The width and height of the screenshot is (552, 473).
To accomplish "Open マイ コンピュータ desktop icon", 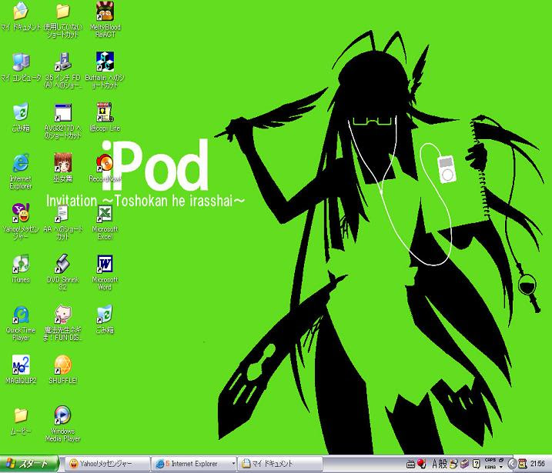I will tap(21, 62).
